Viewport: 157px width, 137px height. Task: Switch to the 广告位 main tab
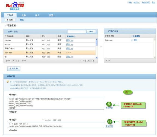[10, 15]
